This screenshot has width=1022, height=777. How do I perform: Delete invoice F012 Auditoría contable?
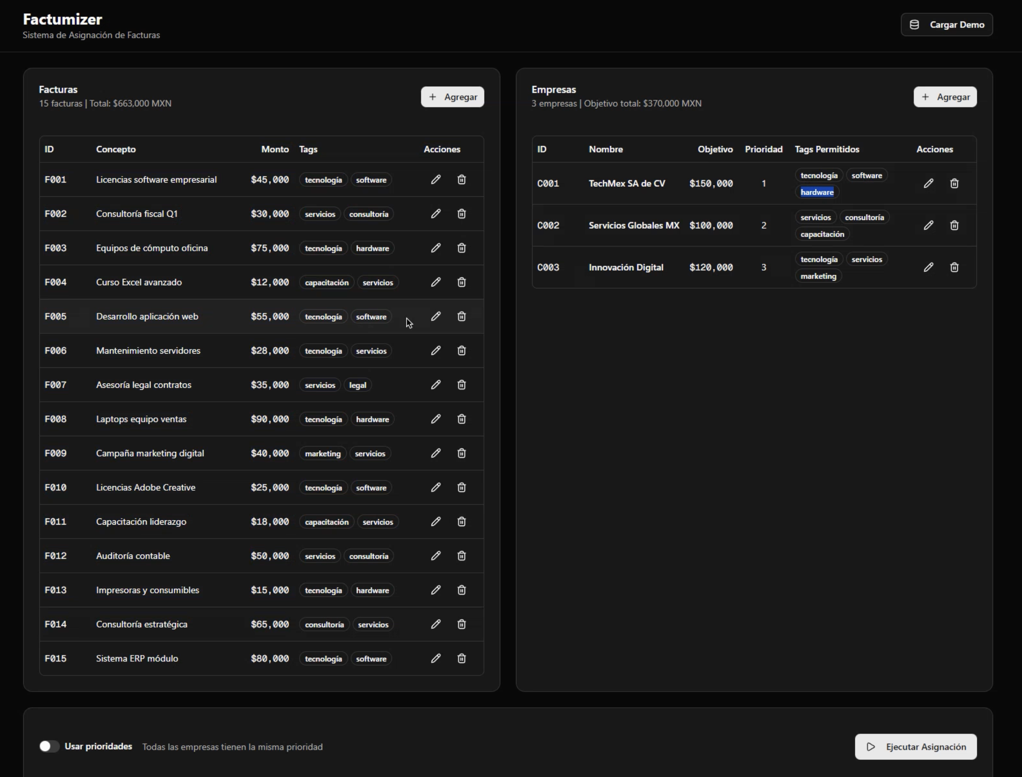pos(461,556)
